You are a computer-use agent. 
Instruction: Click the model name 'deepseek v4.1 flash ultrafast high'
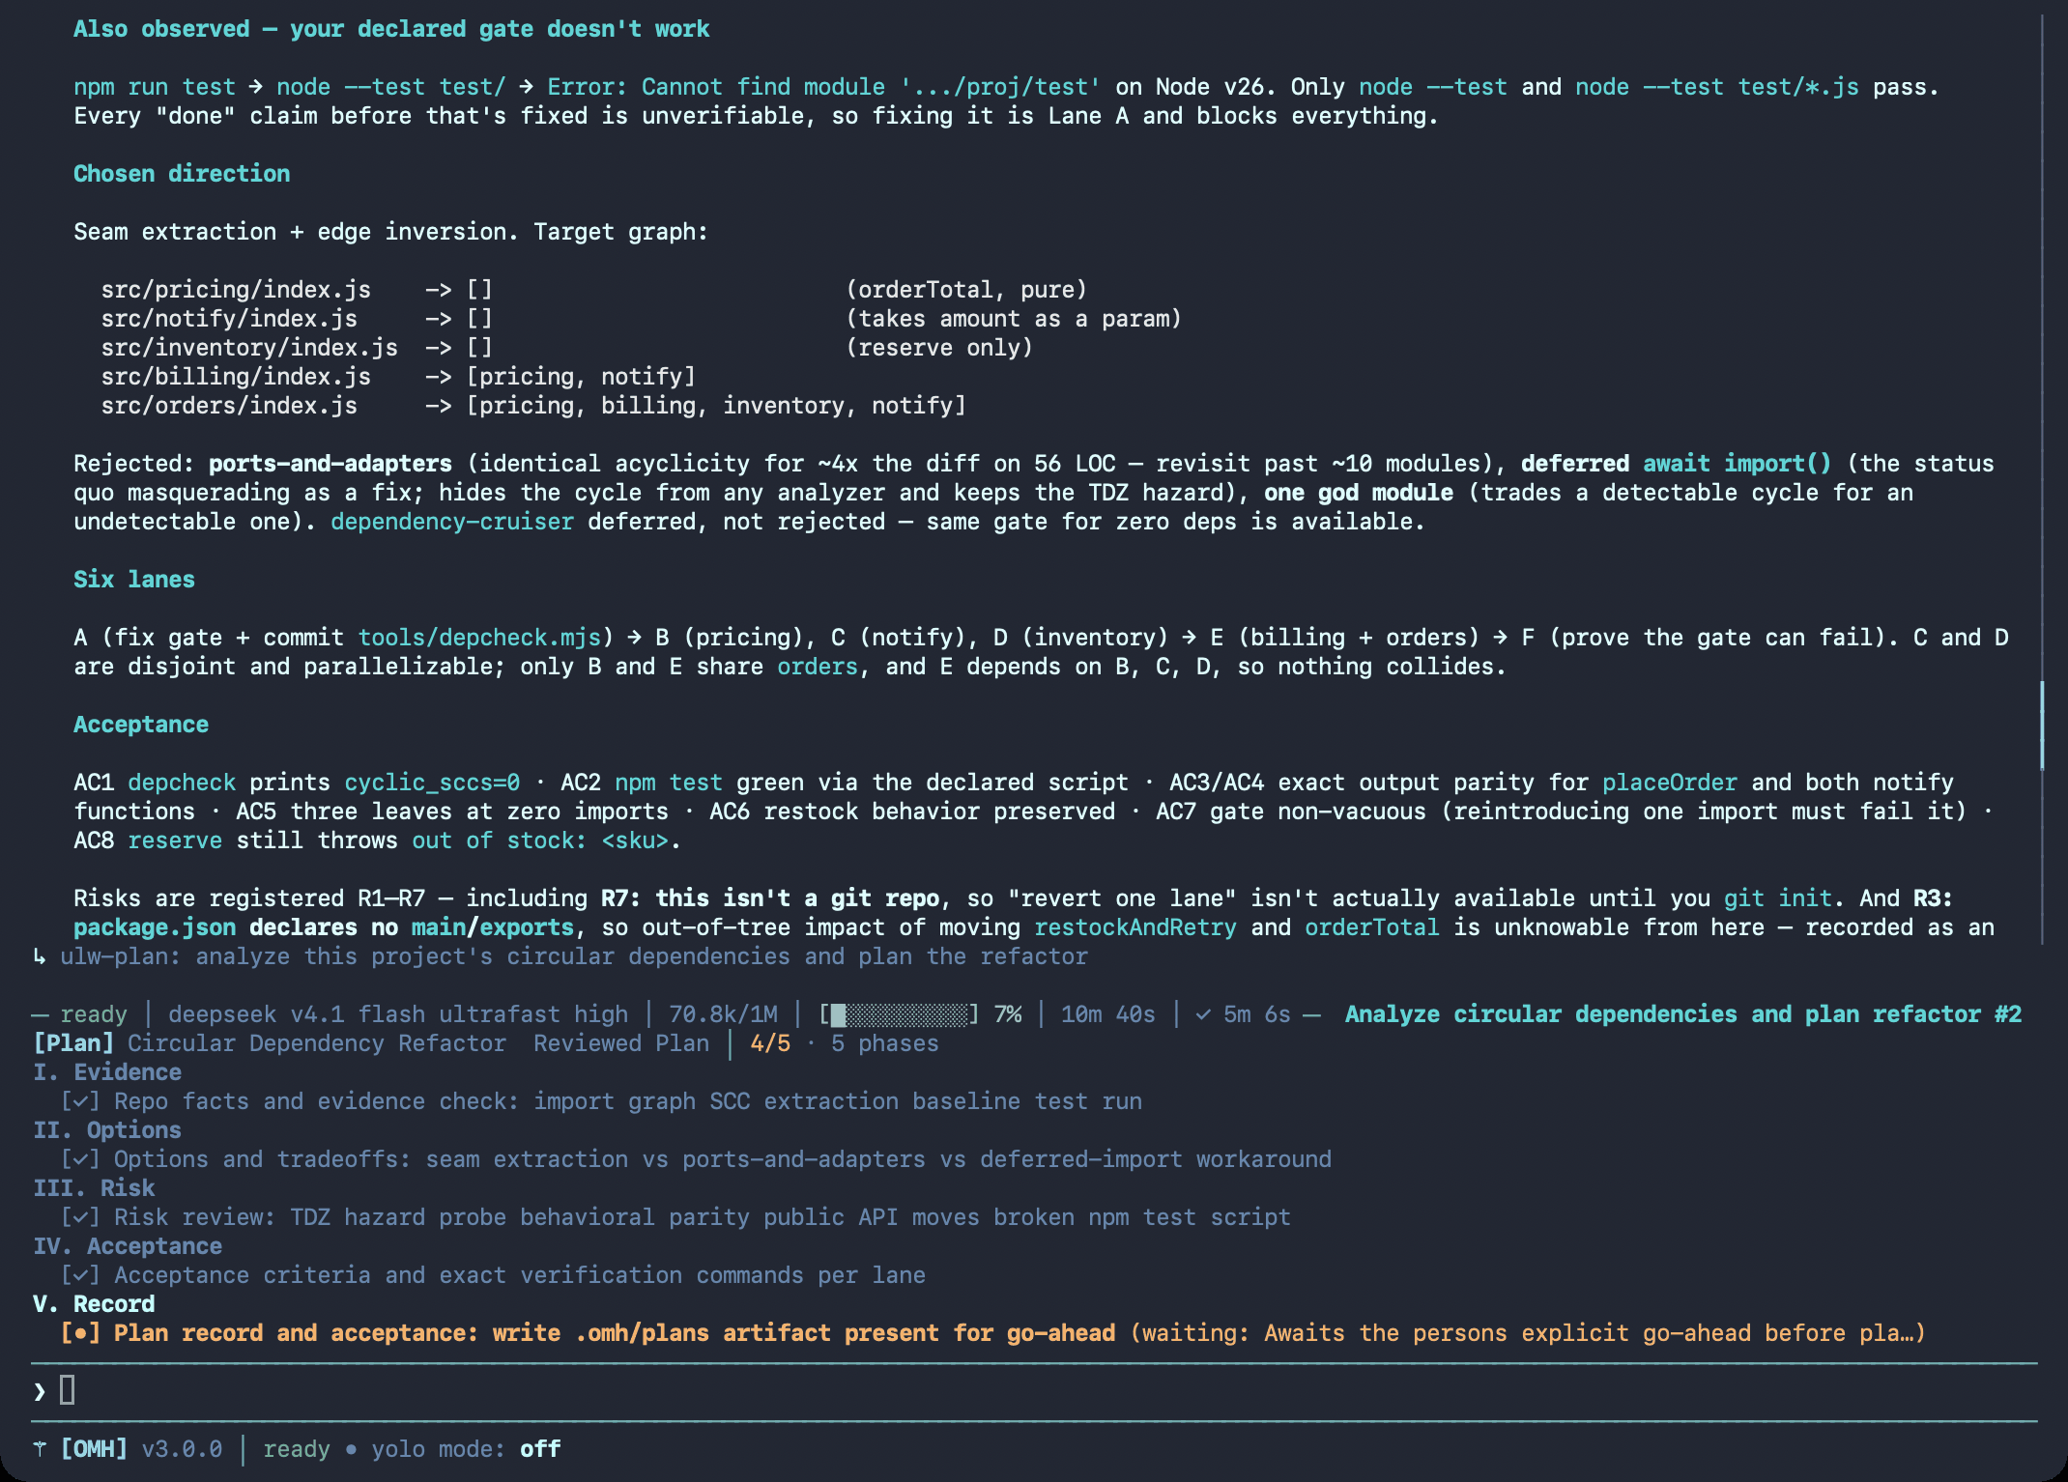tap(398, 1014)
